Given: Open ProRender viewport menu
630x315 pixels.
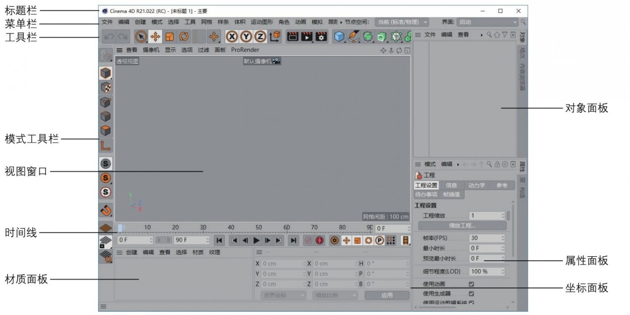Looking at the screenshot, I should click(x=245, y=50).
